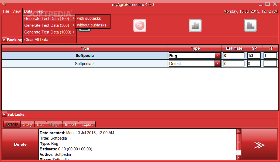Click the date and time display
The image size is (280, 162).
(251, 11)
